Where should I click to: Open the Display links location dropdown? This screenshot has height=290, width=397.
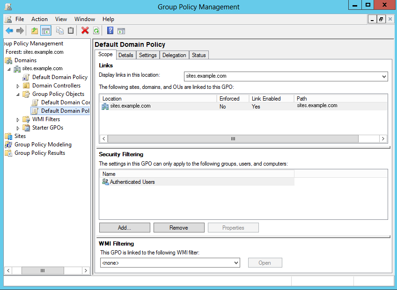[x=384, y=76]
